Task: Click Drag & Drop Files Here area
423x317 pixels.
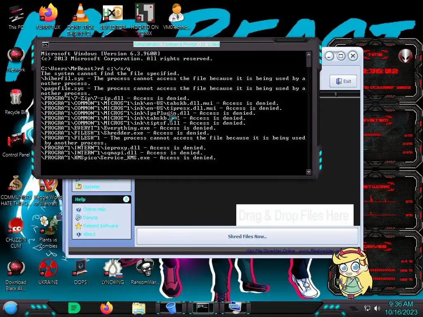Action: pos(295,215)
